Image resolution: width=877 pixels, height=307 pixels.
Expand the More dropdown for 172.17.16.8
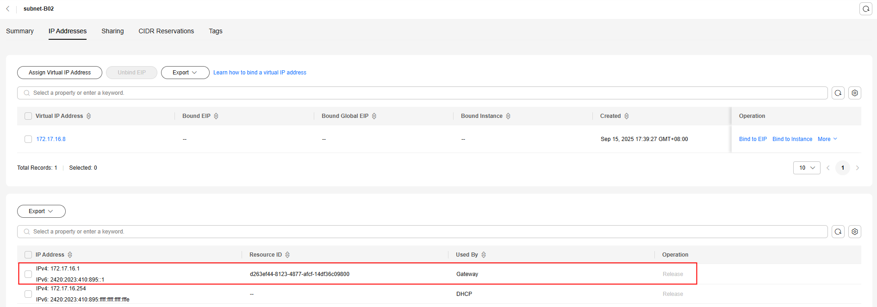point(827,139)
